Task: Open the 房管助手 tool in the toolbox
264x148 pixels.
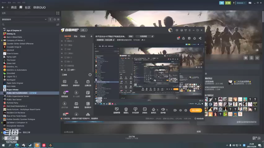Action: pos(76,83)
